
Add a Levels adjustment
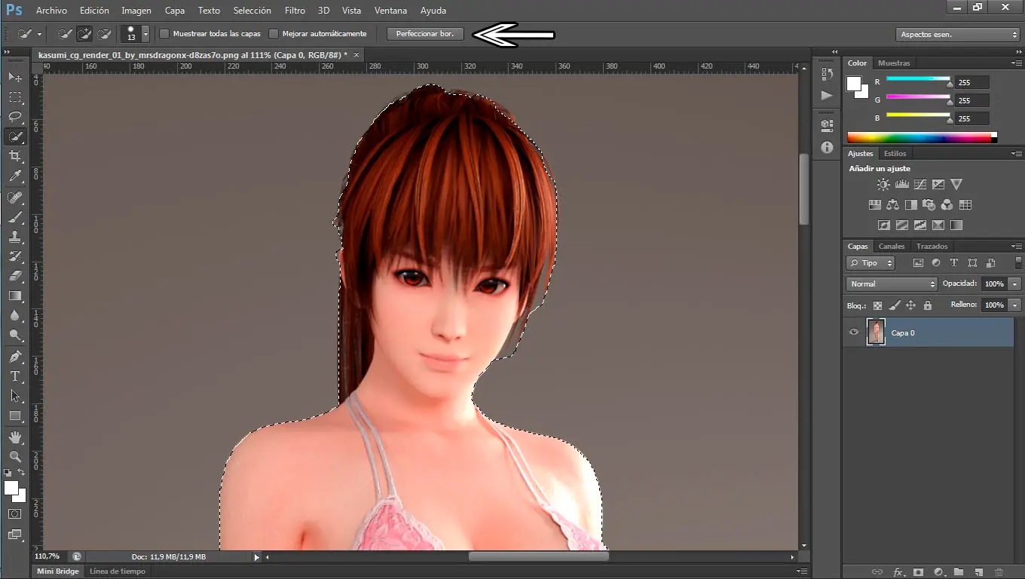[x=901, y=184]
